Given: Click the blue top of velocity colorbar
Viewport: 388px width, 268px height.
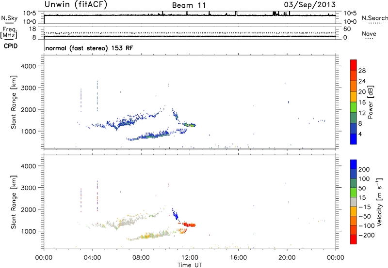Looking at the screenshot, I should [354, 164].
